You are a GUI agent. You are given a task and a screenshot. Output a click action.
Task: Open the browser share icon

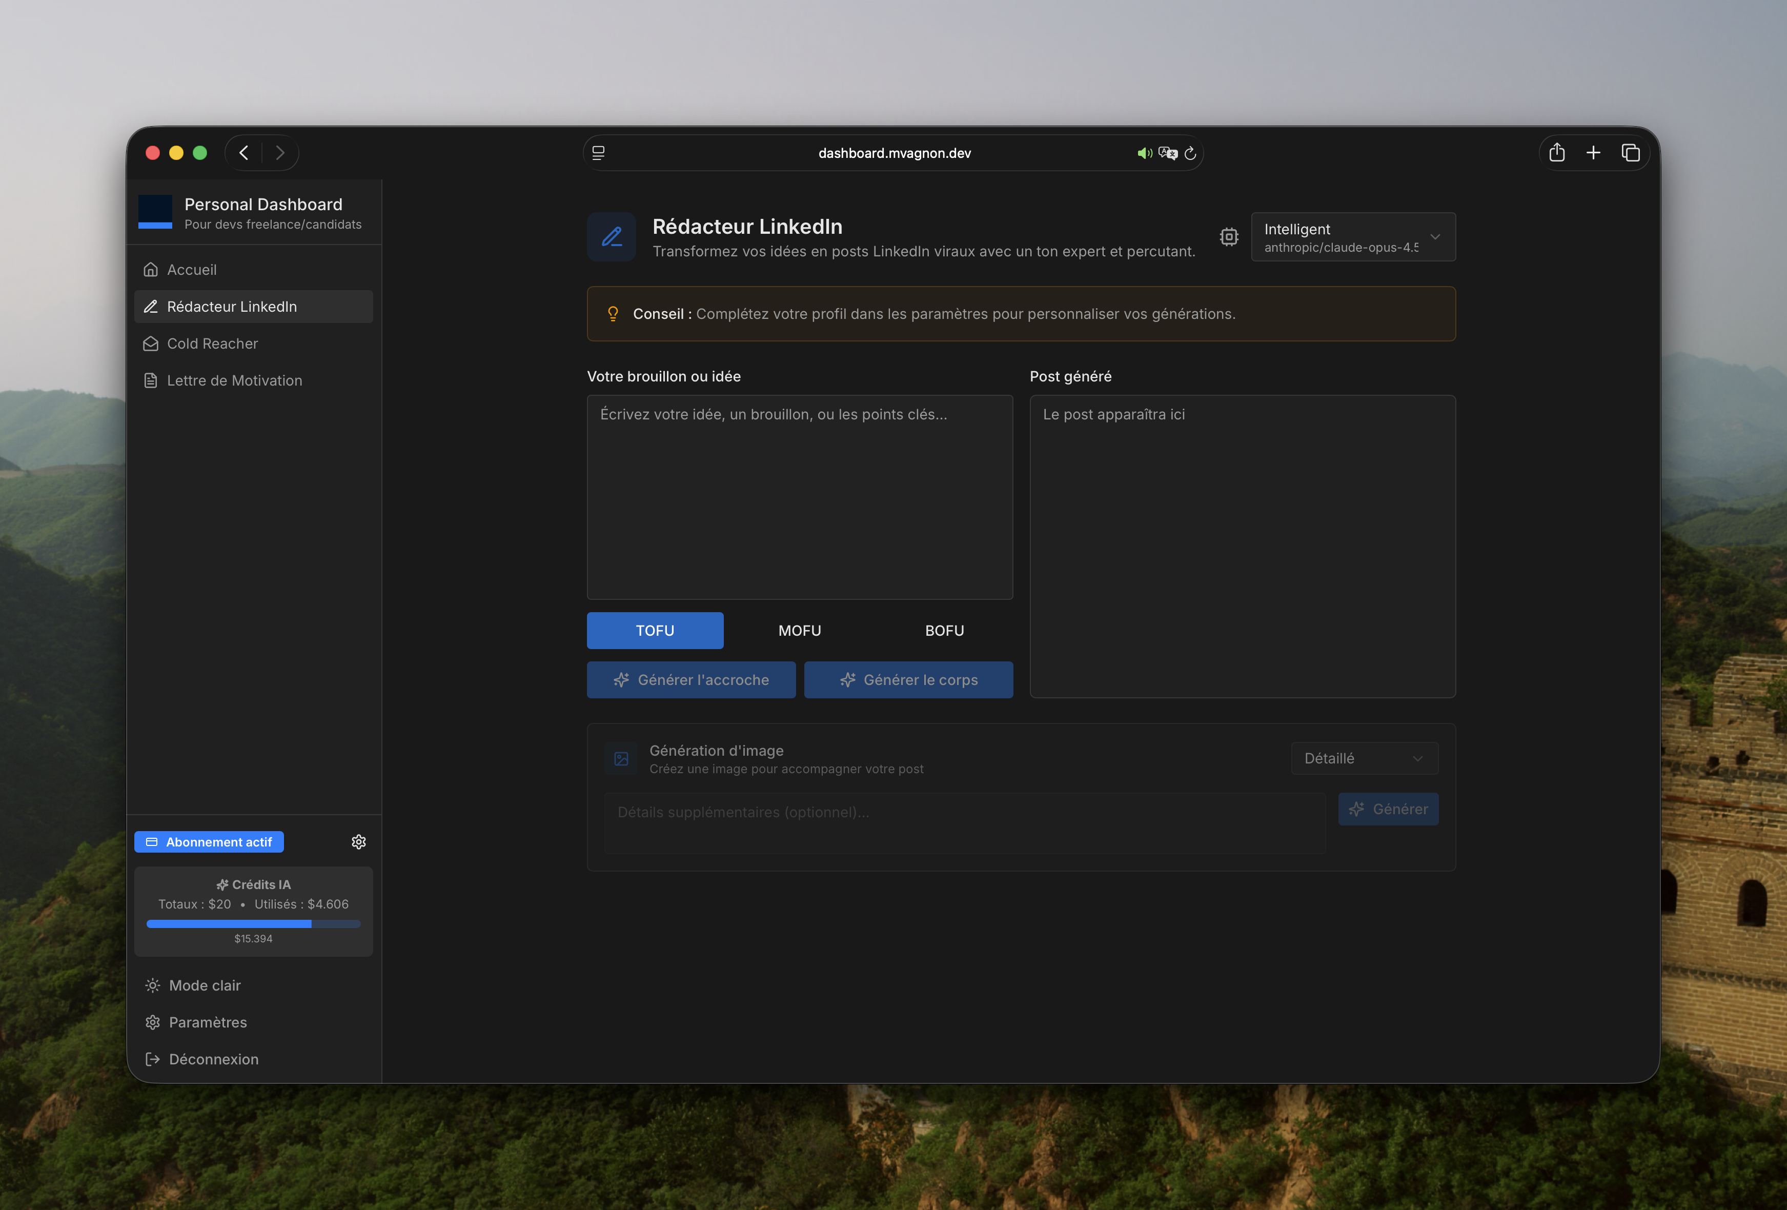(x=1556, y=152)
